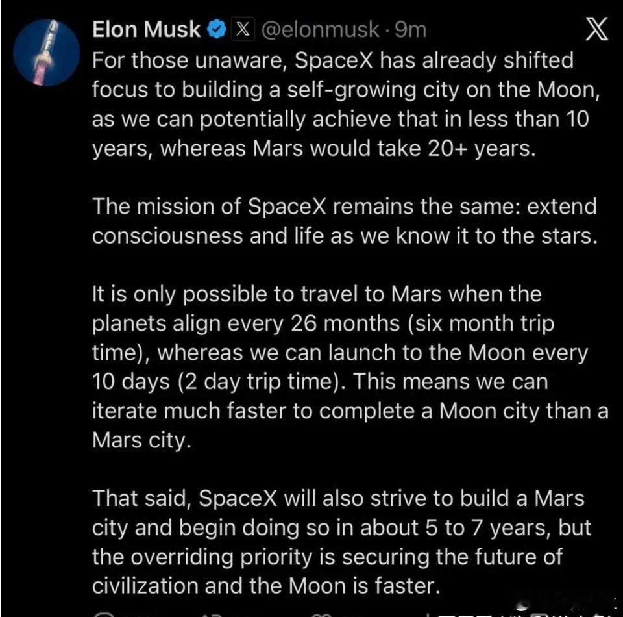The width and height of the screenshot is (623, 617).
Task: Click the blue verified checkmark badge
Action: [x=217, y=29]
